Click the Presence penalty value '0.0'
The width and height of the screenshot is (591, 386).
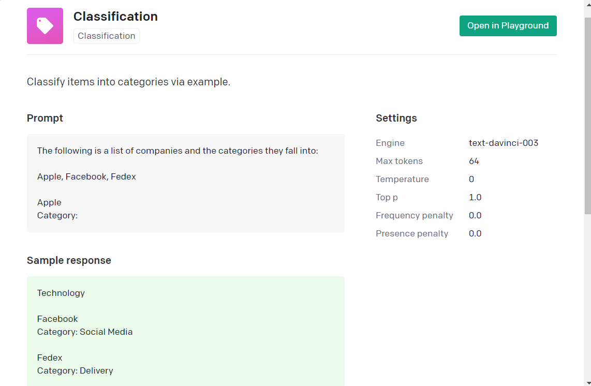coord(475,234)
